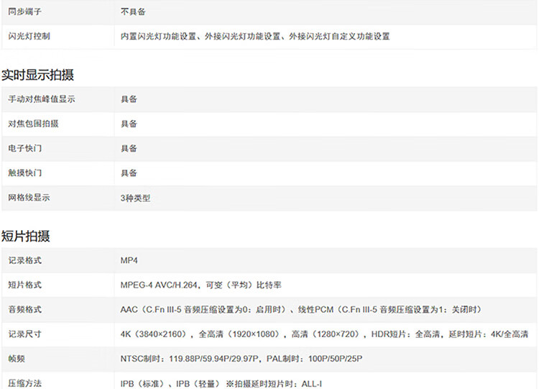Select the 闪光灯控制 row label
The width and height of the screenshot is (539, 389).
(29, 36)
